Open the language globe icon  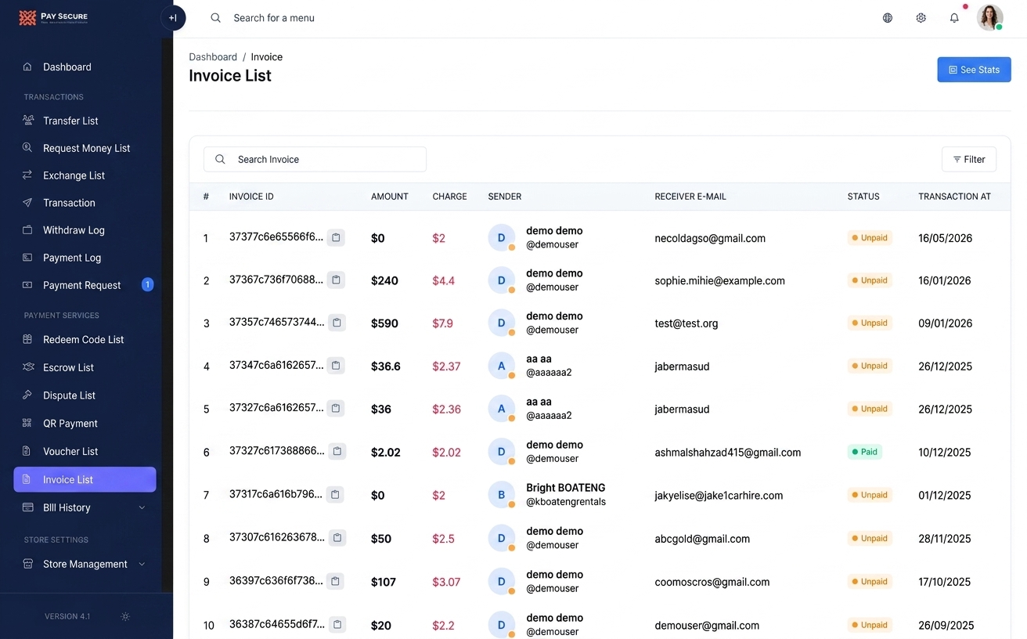[x=888, y=18]
